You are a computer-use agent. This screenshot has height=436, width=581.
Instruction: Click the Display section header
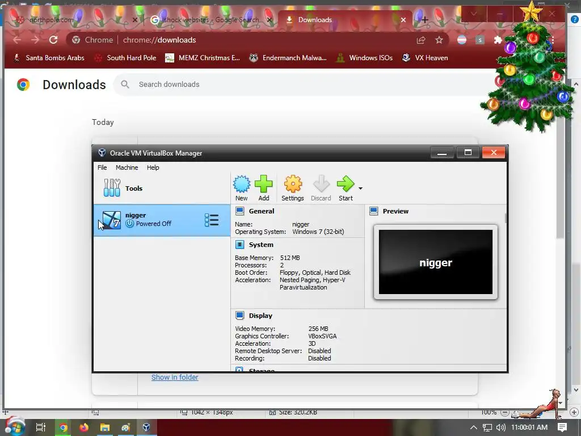[260, 316]
